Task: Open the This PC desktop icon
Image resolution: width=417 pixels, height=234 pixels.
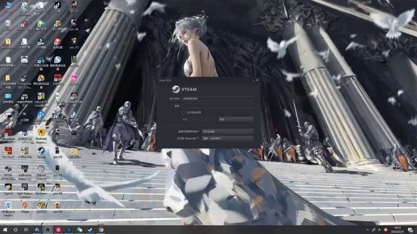Action: pos(8,7)
